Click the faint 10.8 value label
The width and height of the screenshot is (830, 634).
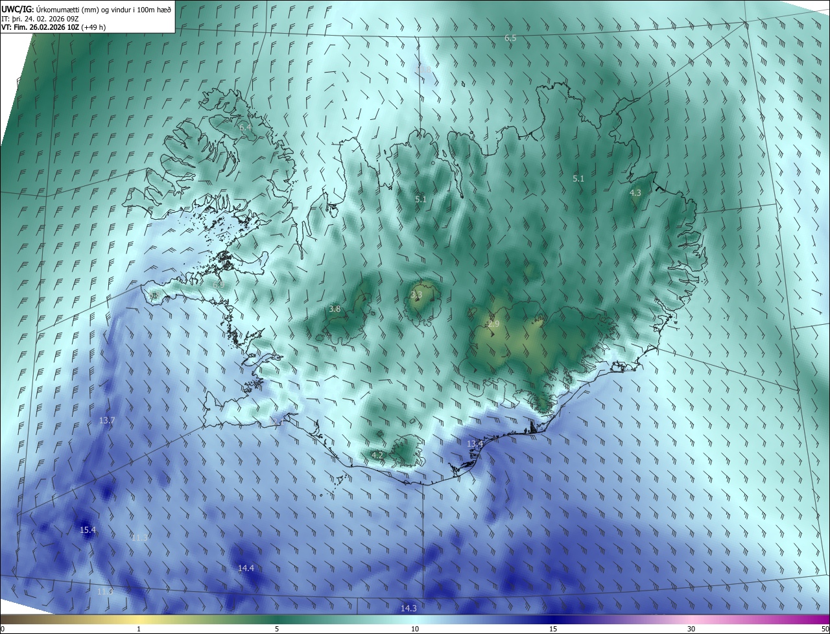[423, 69]
